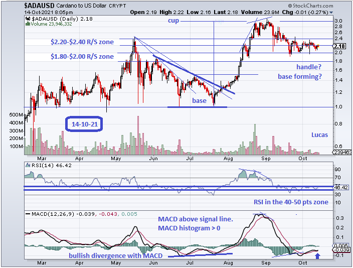Click the 'Last 2.18' header value
This screenshot has height=268, width=353.
(x=226, y=13)
